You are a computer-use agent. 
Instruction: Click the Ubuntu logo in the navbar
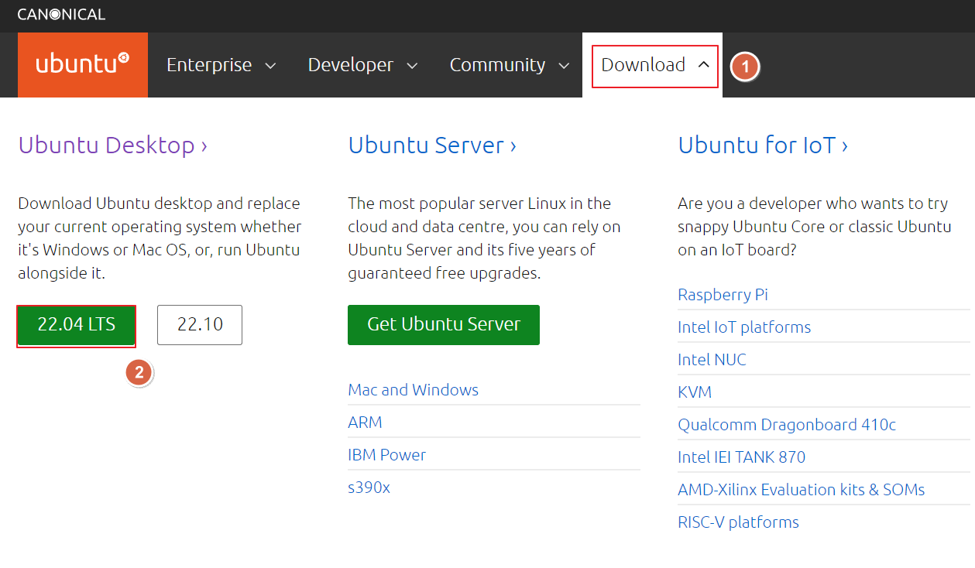(83, 65)
